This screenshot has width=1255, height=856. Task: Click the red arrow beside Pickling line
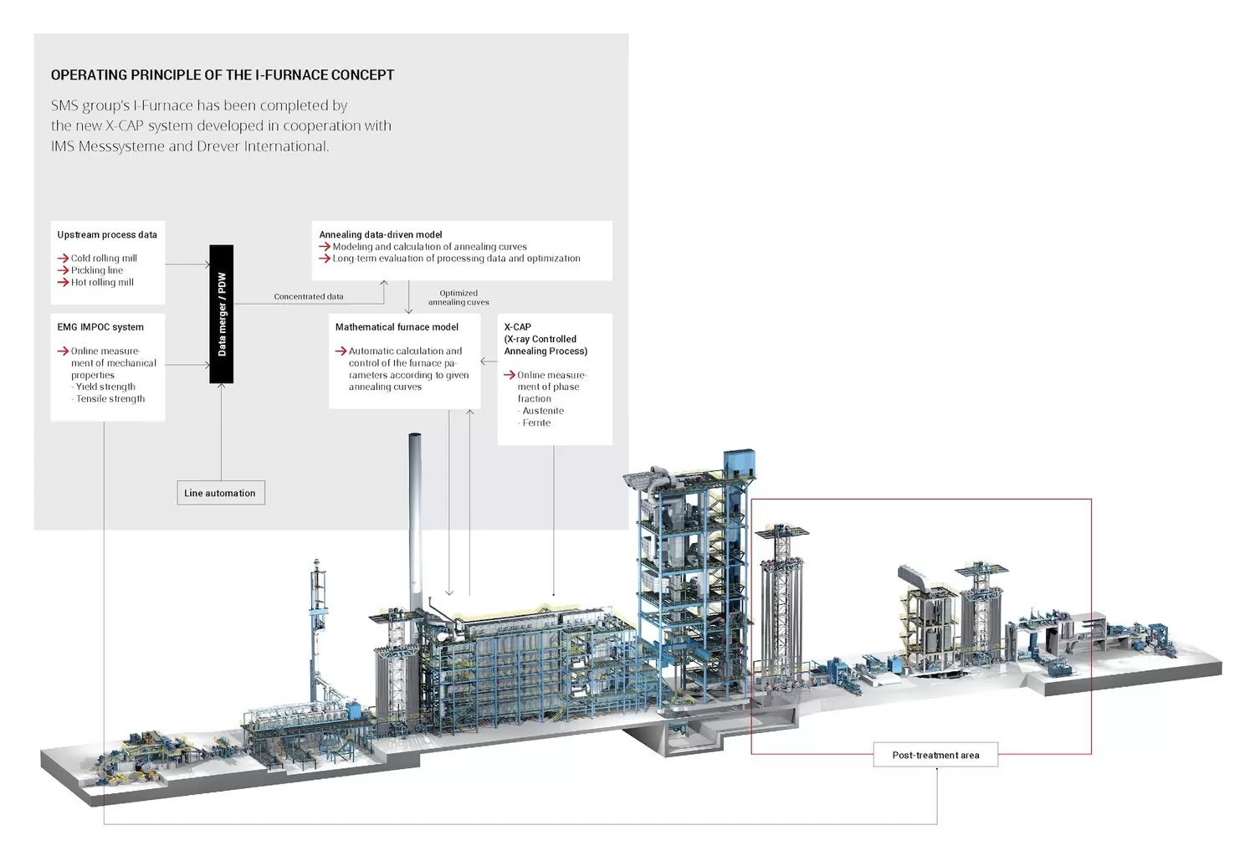pos(63,270)
